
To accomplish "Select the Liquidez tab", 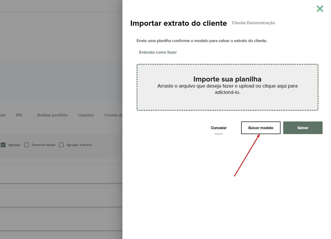I will [x=86, y=115].
